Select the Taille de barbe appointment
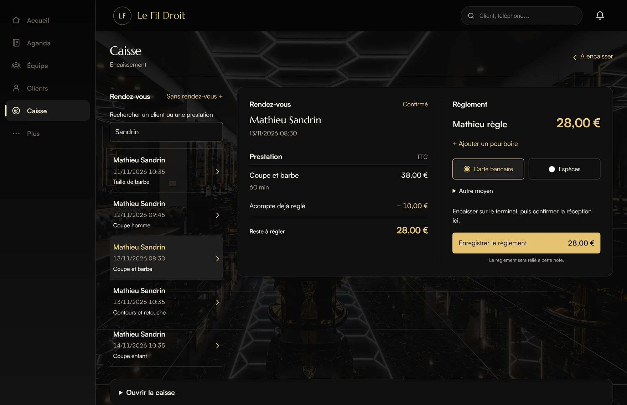 (166, 171)
